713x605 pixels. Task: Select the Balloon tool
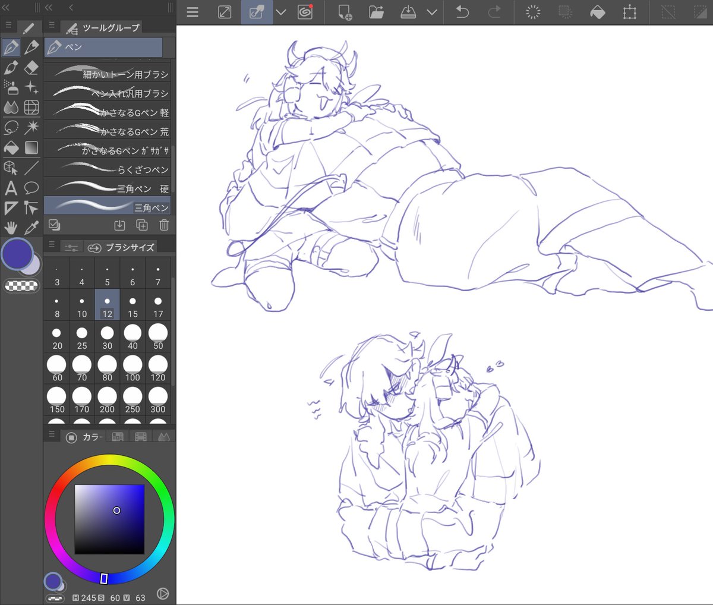click(x=31, y=188)
